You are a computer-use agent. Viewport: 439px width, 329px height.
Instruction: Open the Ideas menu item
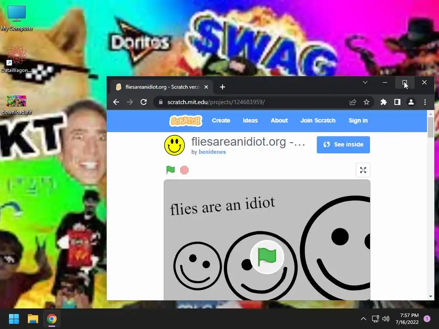(x=250, y=120)
